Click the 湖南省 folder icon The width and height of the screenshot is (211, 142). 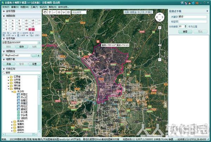[11, 89]
